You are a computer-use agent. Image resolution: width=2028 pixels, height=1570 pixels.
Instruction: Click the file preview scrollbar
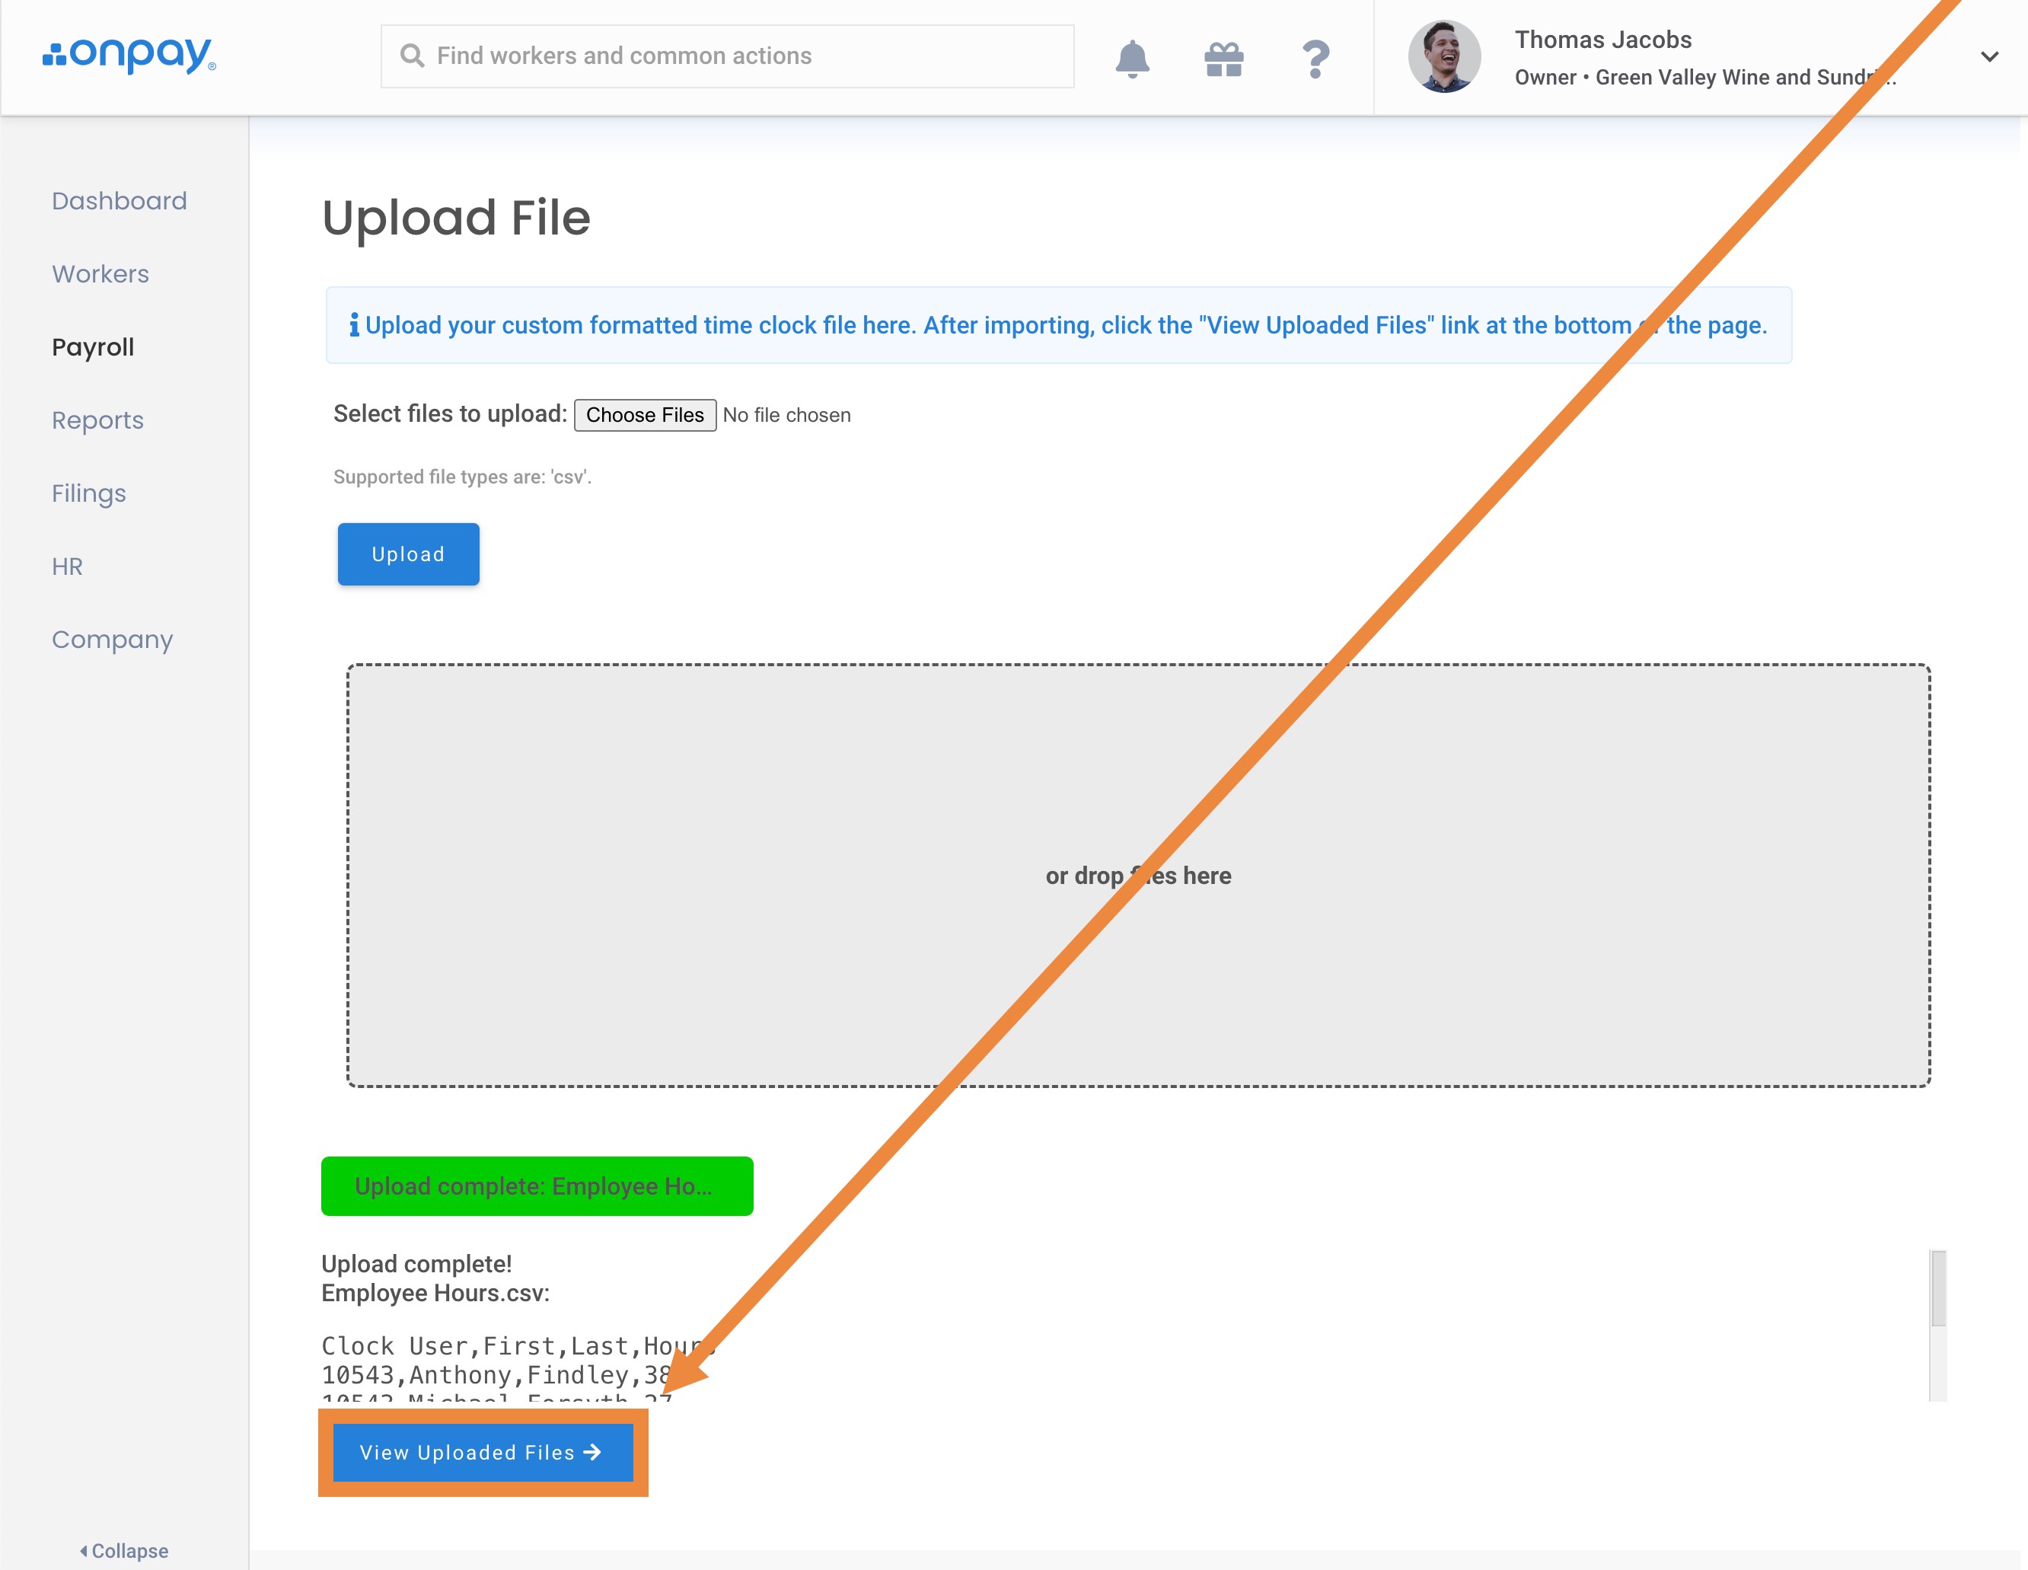1938,1288
